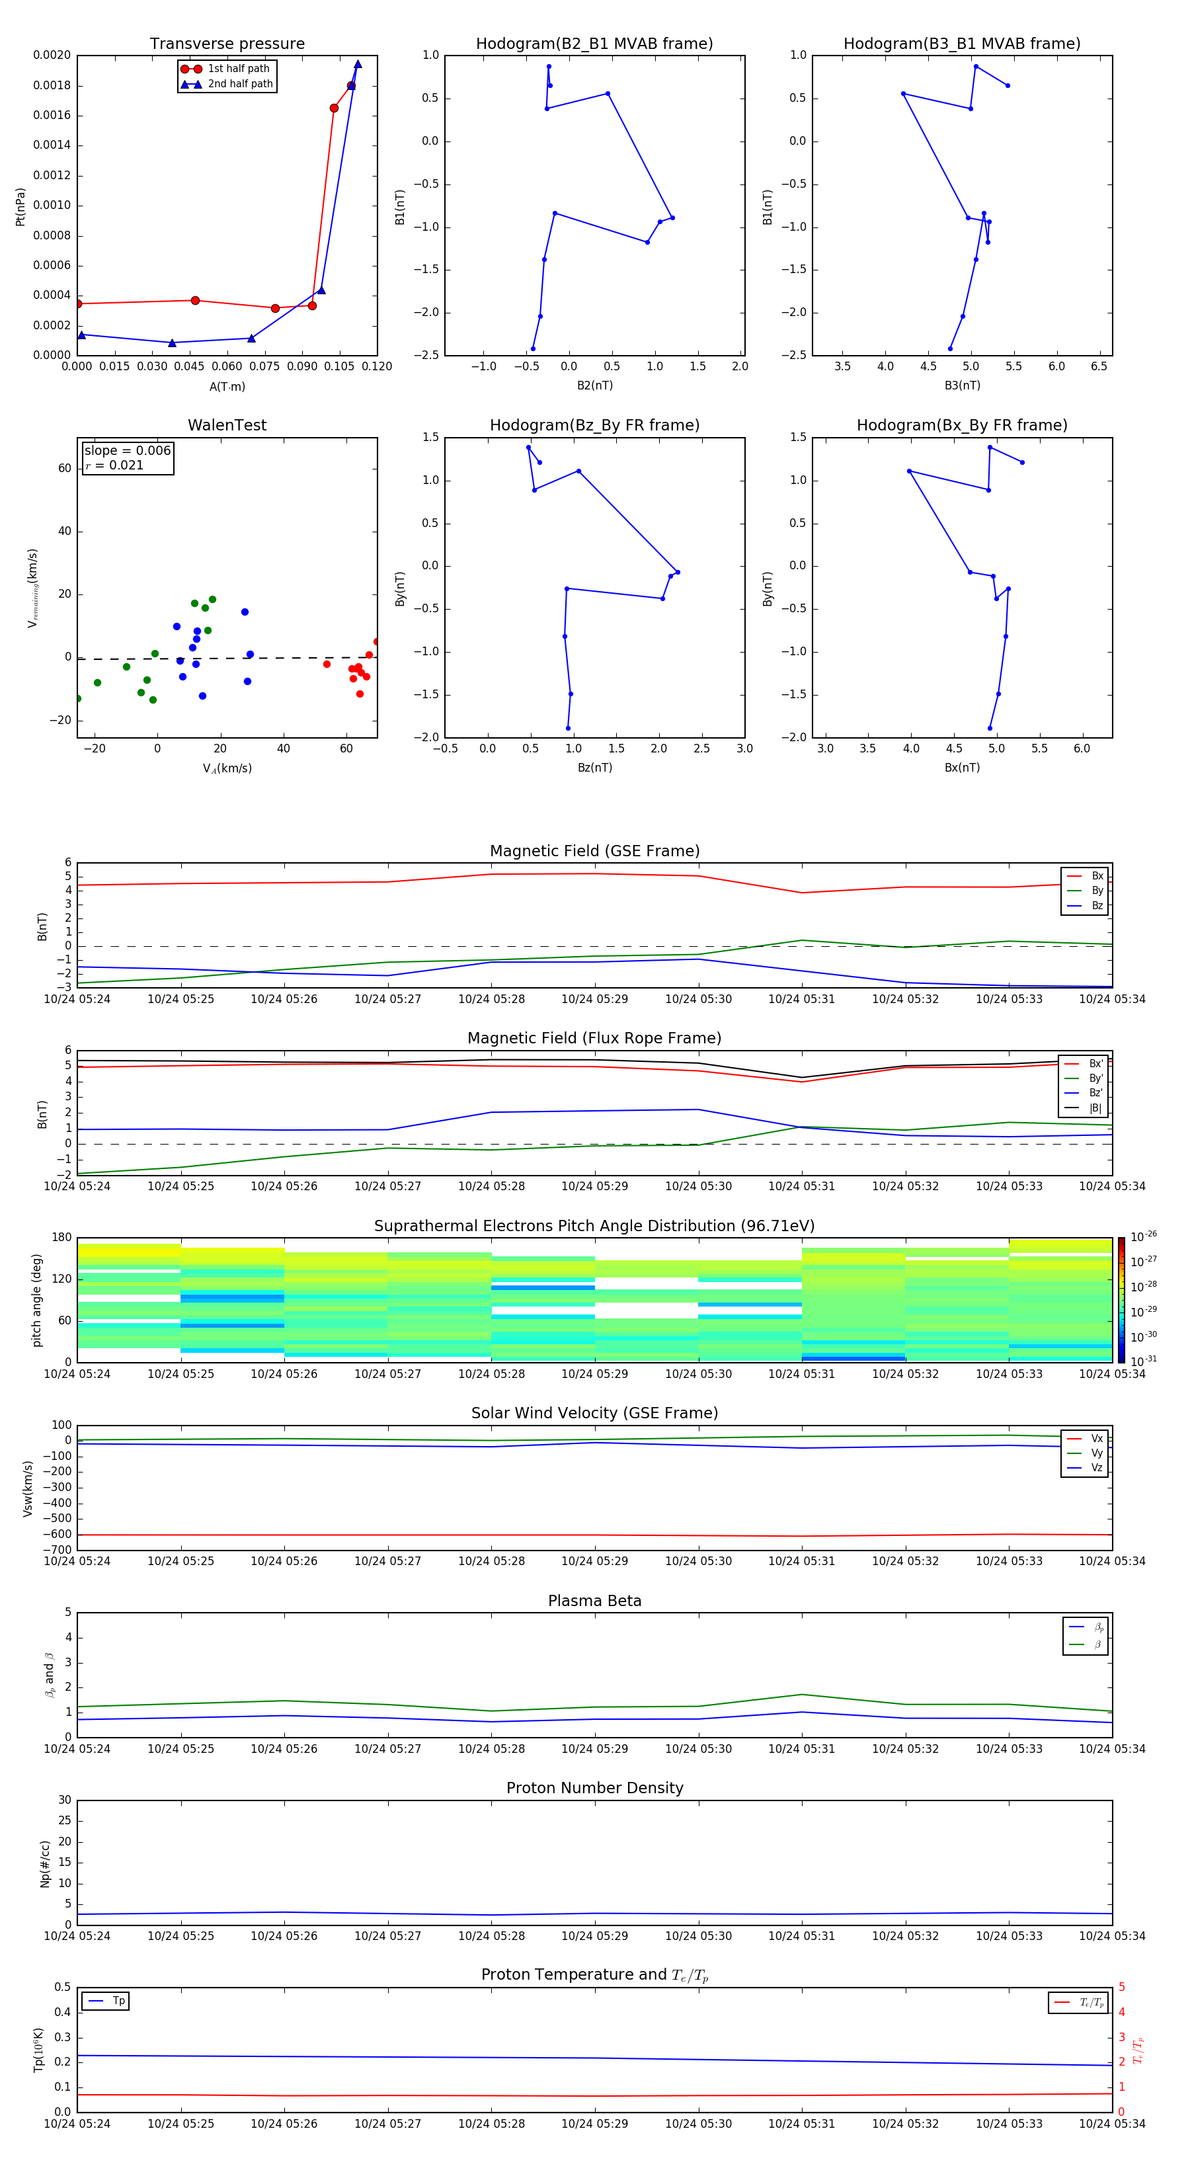Screen dimensions: 1190x2182
Task: Click the "VA(km/s)" x-axis label in WalenTest
Action: (x=227, y=769)
